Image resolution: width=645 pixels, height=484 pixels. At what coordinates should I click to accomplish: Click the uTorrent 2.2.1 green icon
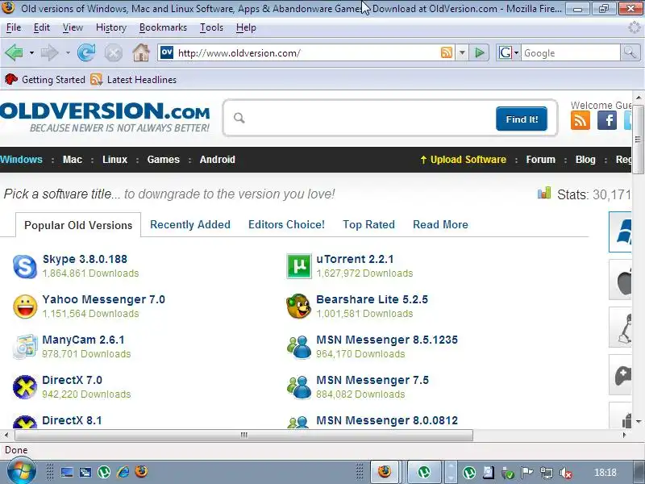pyautogui.click(x=298, y=267)
